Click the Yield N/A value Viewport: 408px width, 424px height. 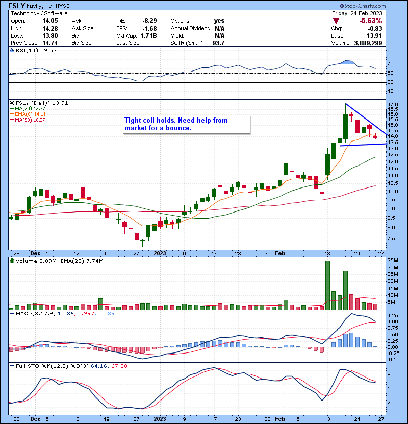click(x=219, y=36)
